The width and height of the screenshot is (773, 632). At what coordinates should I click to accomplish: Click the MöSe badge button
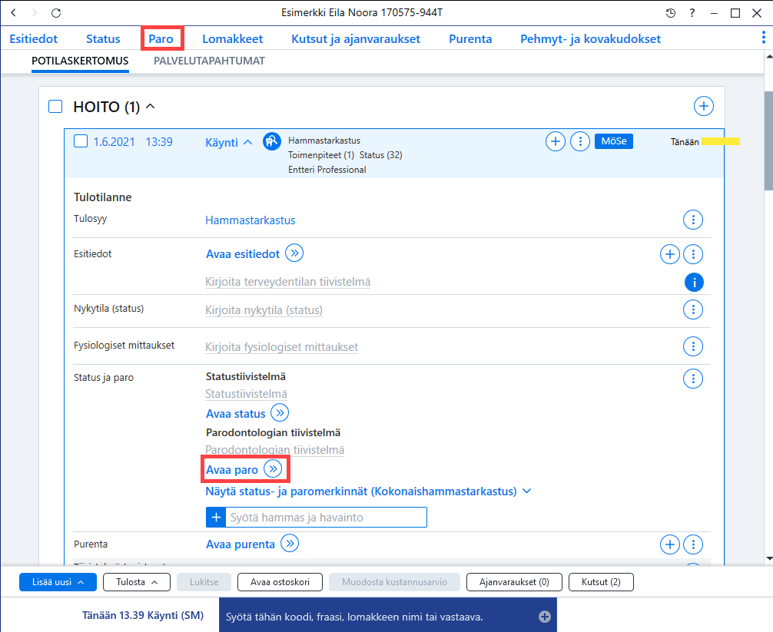click(614, 141)
